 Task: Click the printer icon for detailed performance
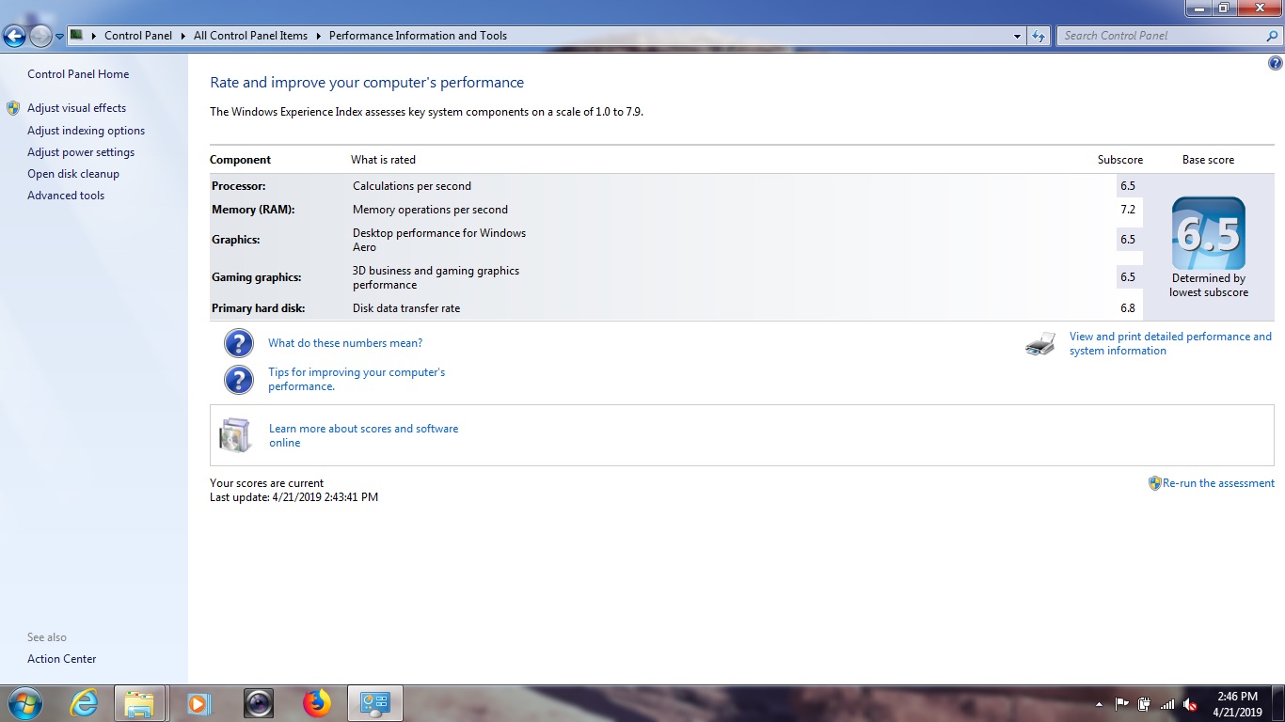pos(1040,344)
